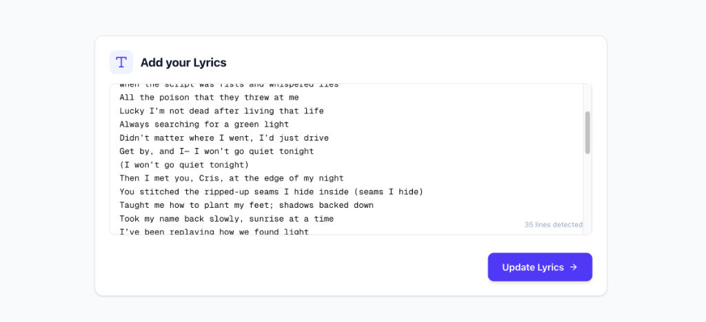Click the "Lucky I'm not dead" lyric line
Image resolution: width=706 pixels, height=322 pixels.
tap(221, 111)
